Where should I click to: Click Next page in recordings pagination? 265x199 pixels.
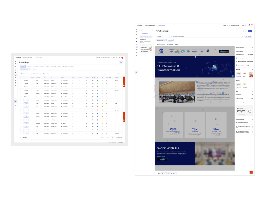pyautogui.click(x=108, y=137)
